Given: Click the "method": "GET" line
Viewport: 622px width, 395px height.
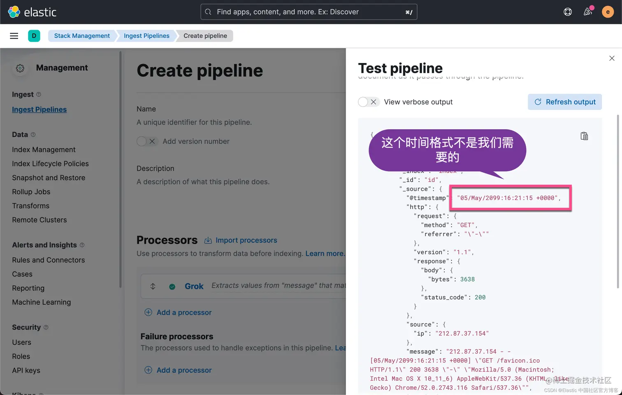Looking at the screenshot, I should [x=449, y=225].
